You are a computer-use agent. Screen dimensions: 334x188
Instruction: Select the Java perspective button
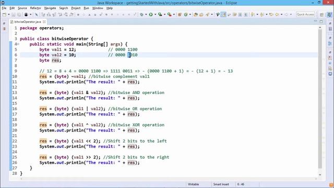click(329, 15)
